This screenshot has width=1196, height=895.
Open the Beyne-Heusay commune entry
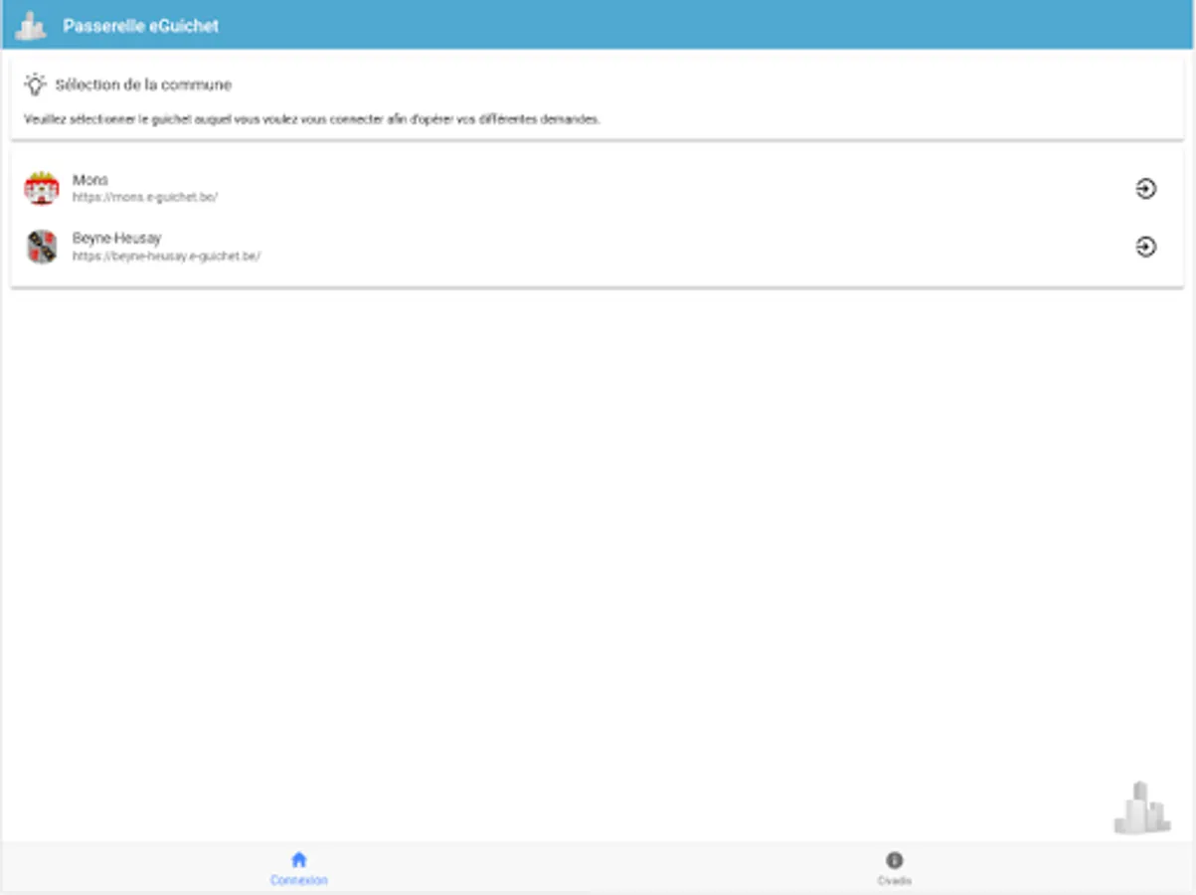point(398,246)
